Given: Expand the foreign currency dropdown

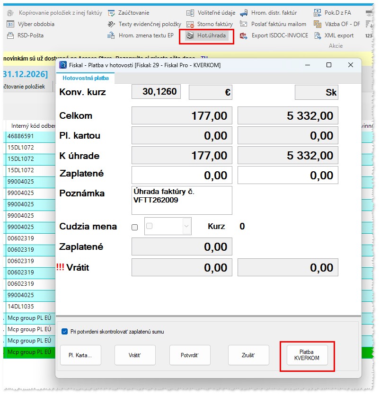Looking at the screenshot, I should tap(186, 227).
